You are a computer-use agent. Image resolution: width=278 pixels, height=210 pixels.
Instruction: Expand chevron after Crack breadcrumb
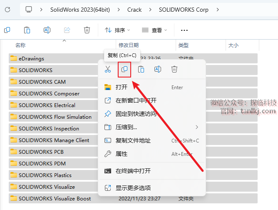pos(150,10)
